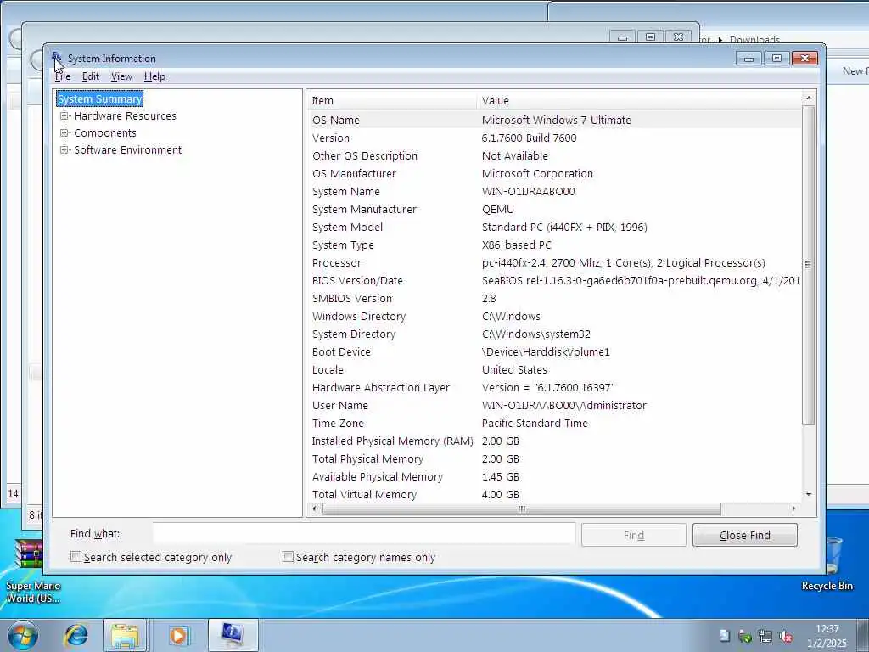Select the User Name row
This screenshot has height=652, width=869.
554,405
